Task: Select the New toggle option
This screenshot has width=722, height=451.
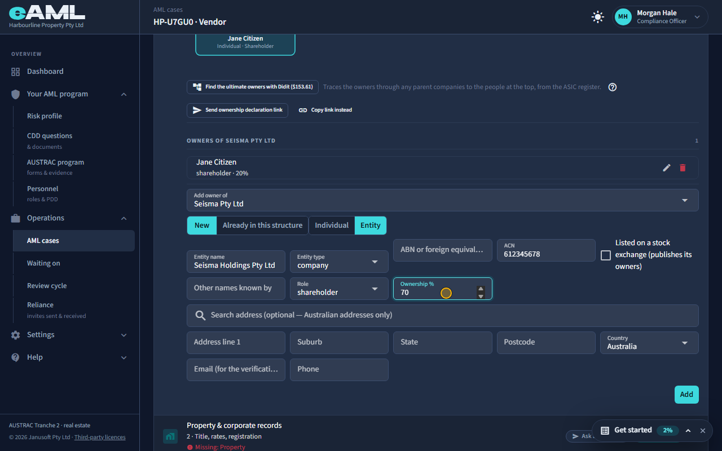Action: [x=202, y=225]
